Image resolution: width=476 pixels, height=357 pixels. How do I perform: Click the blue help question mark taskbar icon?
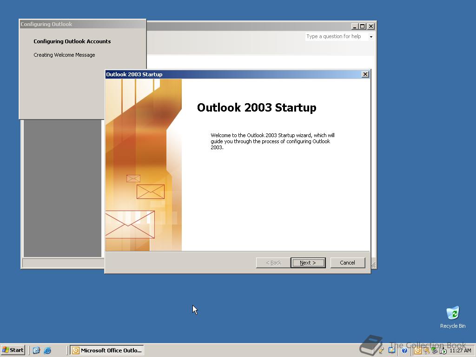(404, 350)
